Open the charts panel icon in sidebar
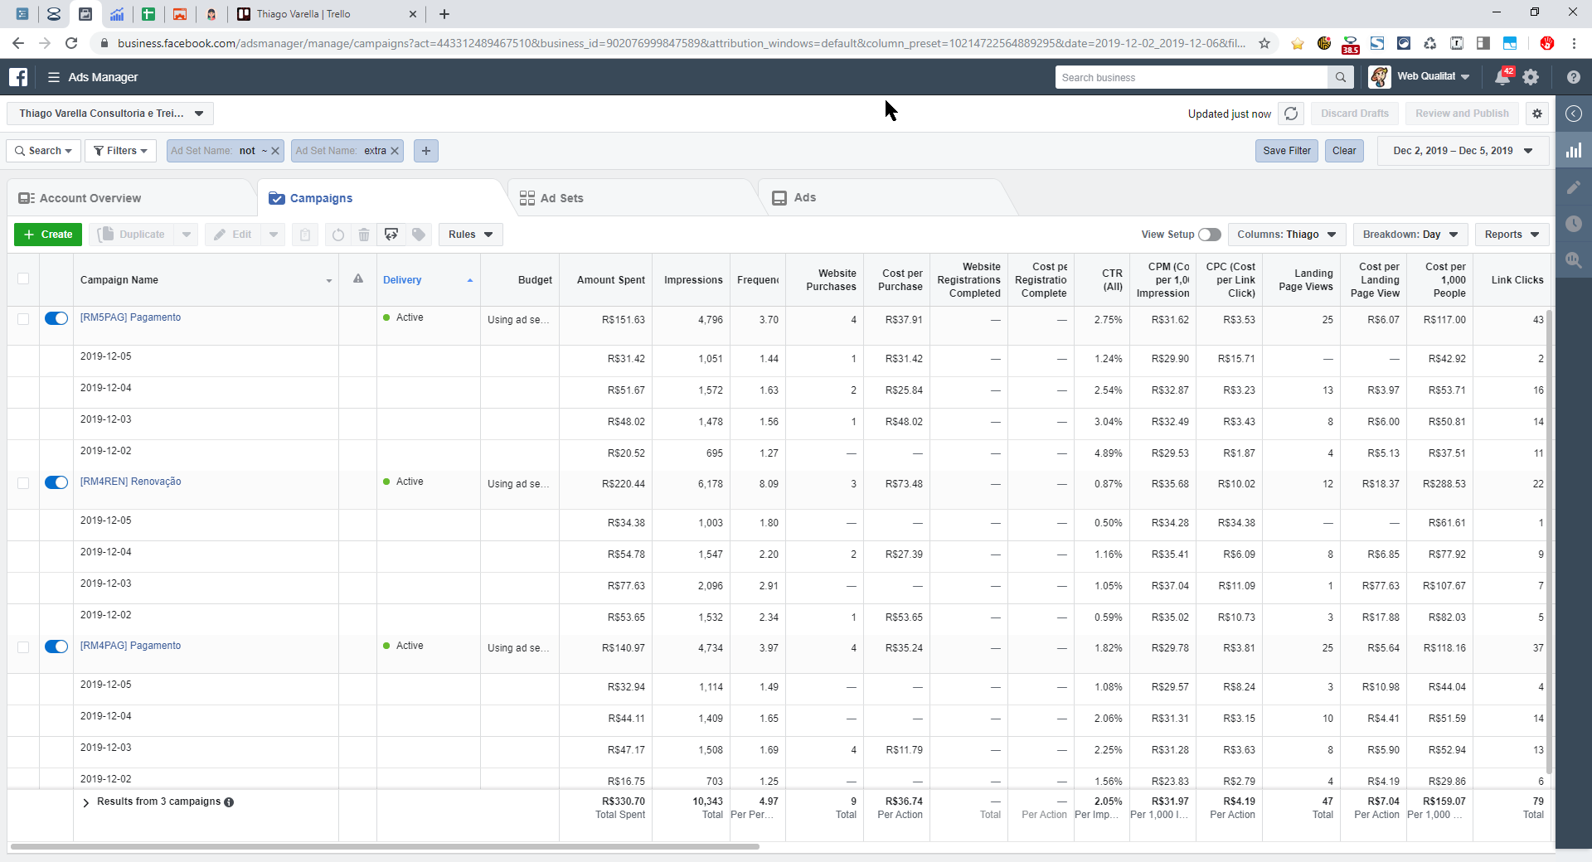 (x=1573, y=151)
